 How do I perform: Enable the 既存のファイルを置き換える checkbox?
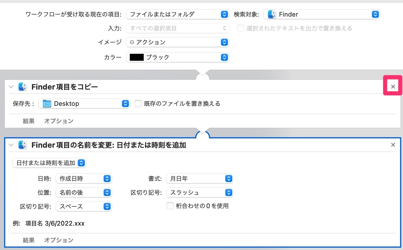[138, 103]
